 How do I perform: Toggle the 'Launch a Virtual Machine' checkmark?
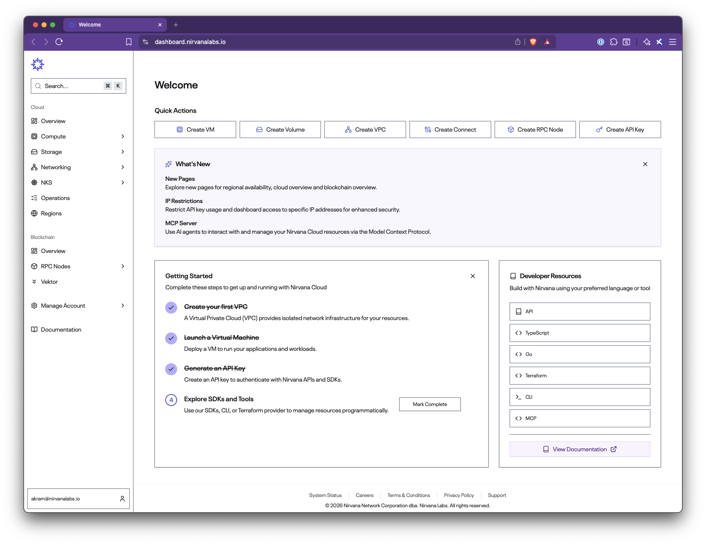pos(171,338)
